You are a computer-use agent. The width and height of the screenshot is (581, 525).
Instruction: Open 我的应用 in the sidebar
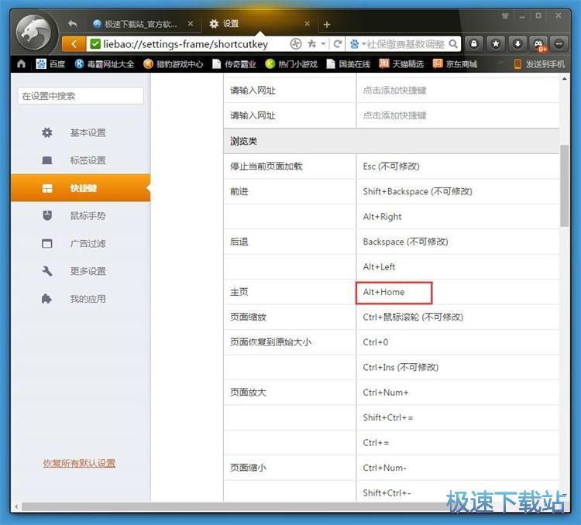click(81, 299)
